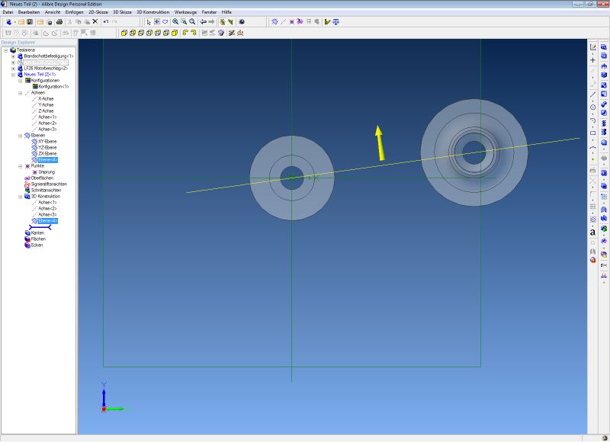The height and width of the screenshot is (442, 610).
Task: Select YZ-Ebene in the tree
Action: point(47,148)
